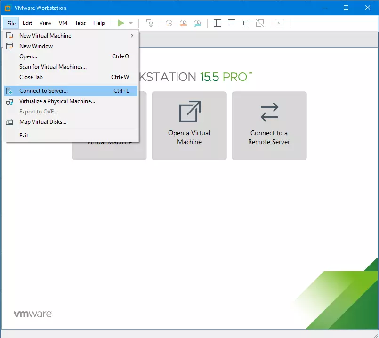Toggle the thumbnail bar view icon
The width and height of the screenshot is (379, 338).
(x=231, y=23)
